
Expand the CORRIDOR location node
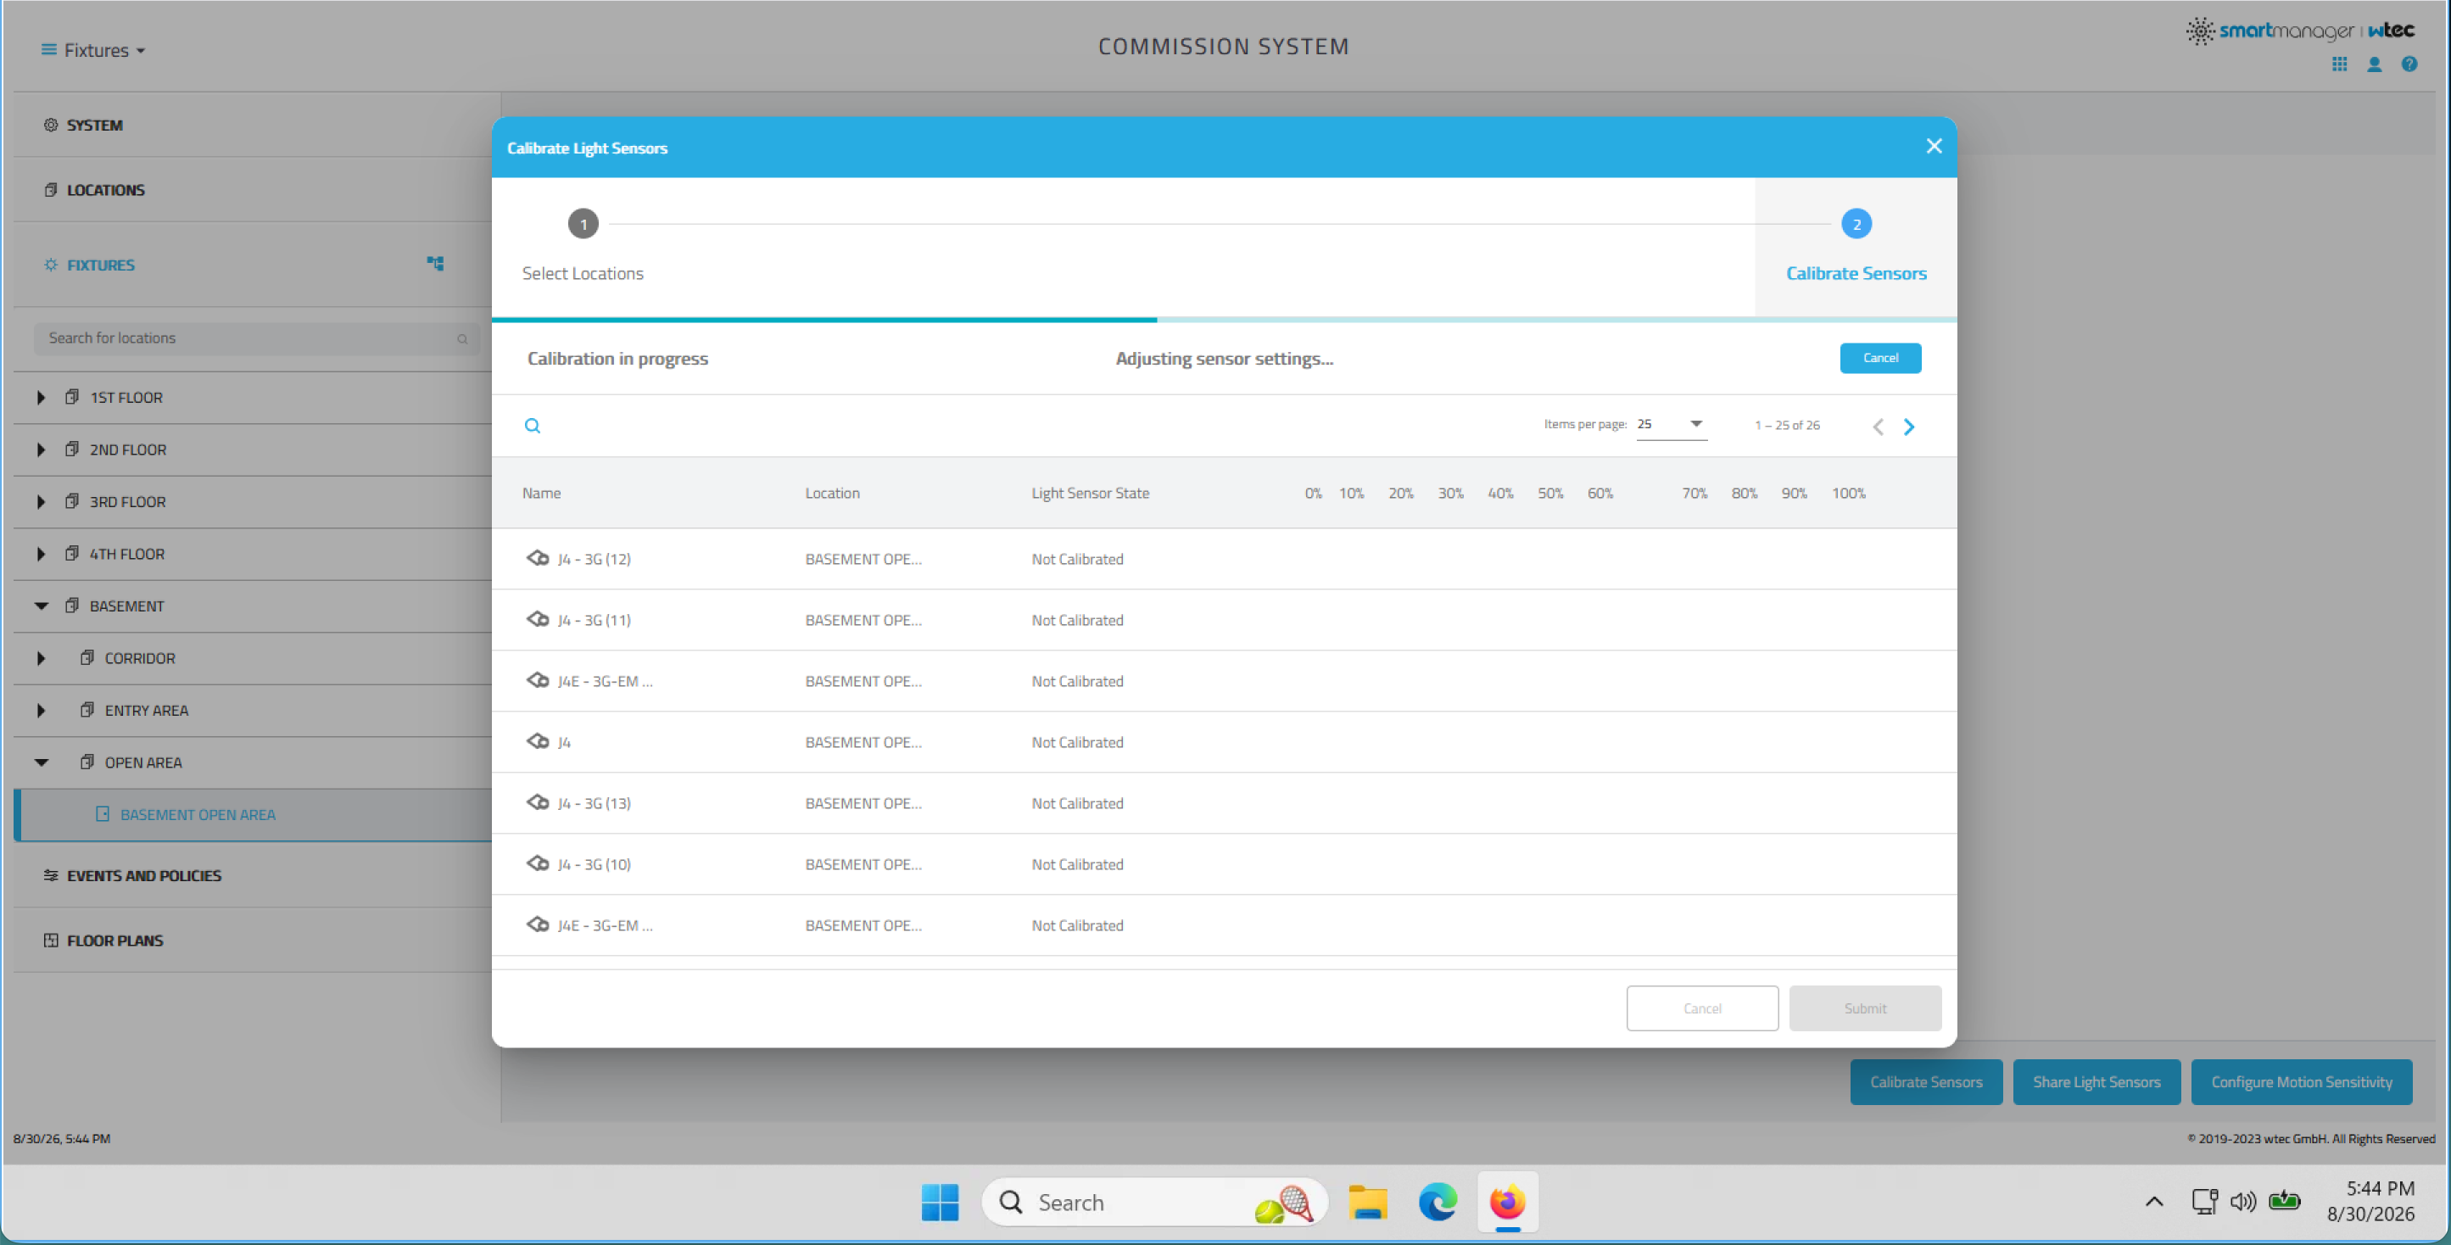(41, 658)
